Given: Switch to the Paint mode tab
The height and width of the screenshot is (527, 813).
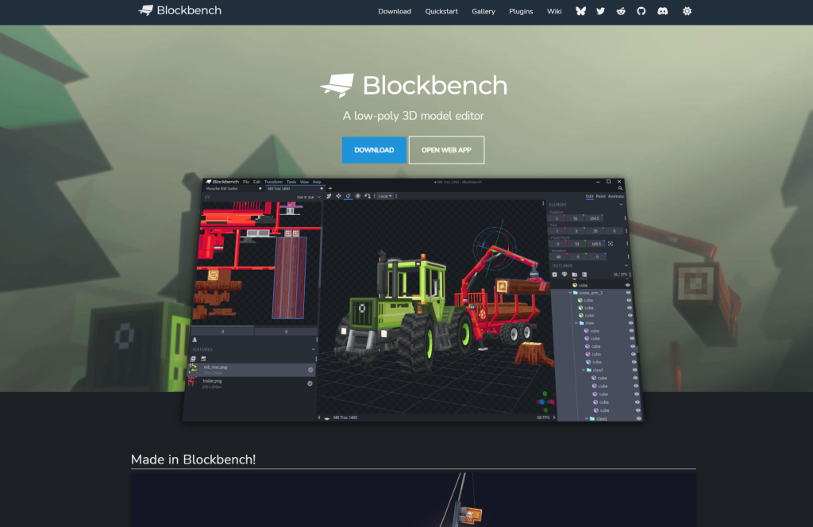Looking at the screenshot, I should coord(601,196).
